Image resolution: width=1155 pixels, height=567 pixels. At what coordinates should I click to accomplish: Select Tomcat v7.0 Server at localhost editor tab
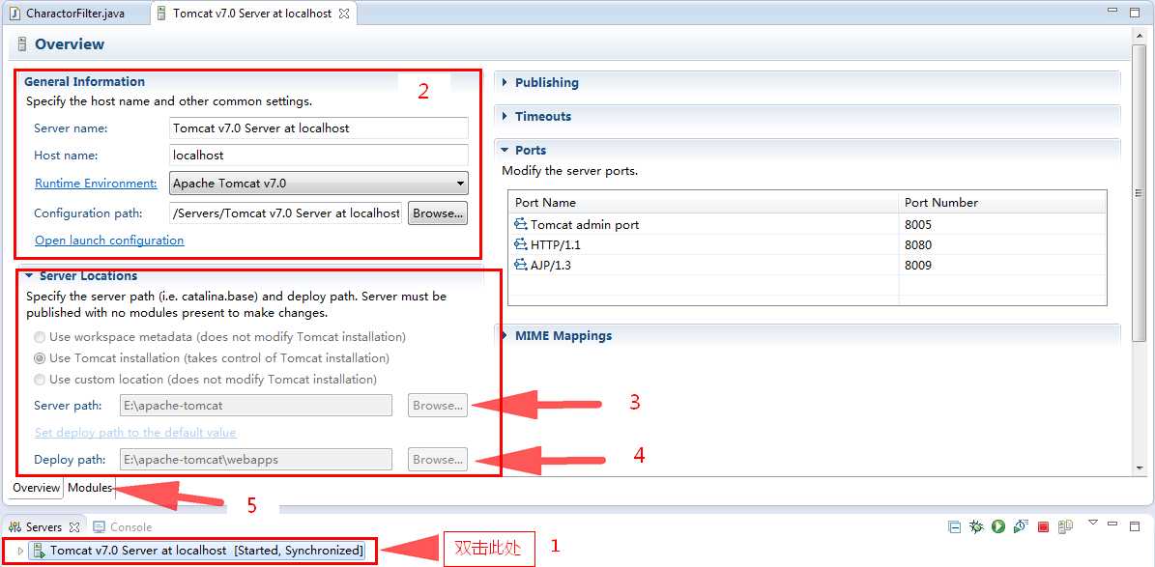pos(252,14)
